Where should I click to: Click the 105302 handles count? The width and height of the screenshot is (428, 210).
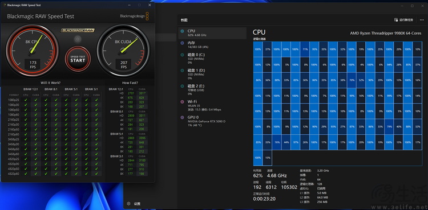(289, 187)
